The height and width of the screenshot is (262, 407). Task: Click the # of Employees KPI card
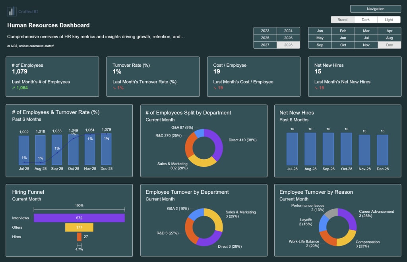[52, 77]
